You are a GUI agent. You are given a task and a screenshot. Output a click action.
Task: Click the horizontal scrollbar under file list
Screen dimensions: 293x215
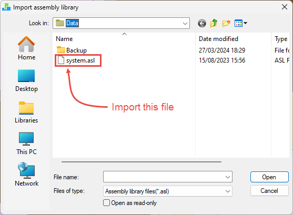tap(142, 162)
